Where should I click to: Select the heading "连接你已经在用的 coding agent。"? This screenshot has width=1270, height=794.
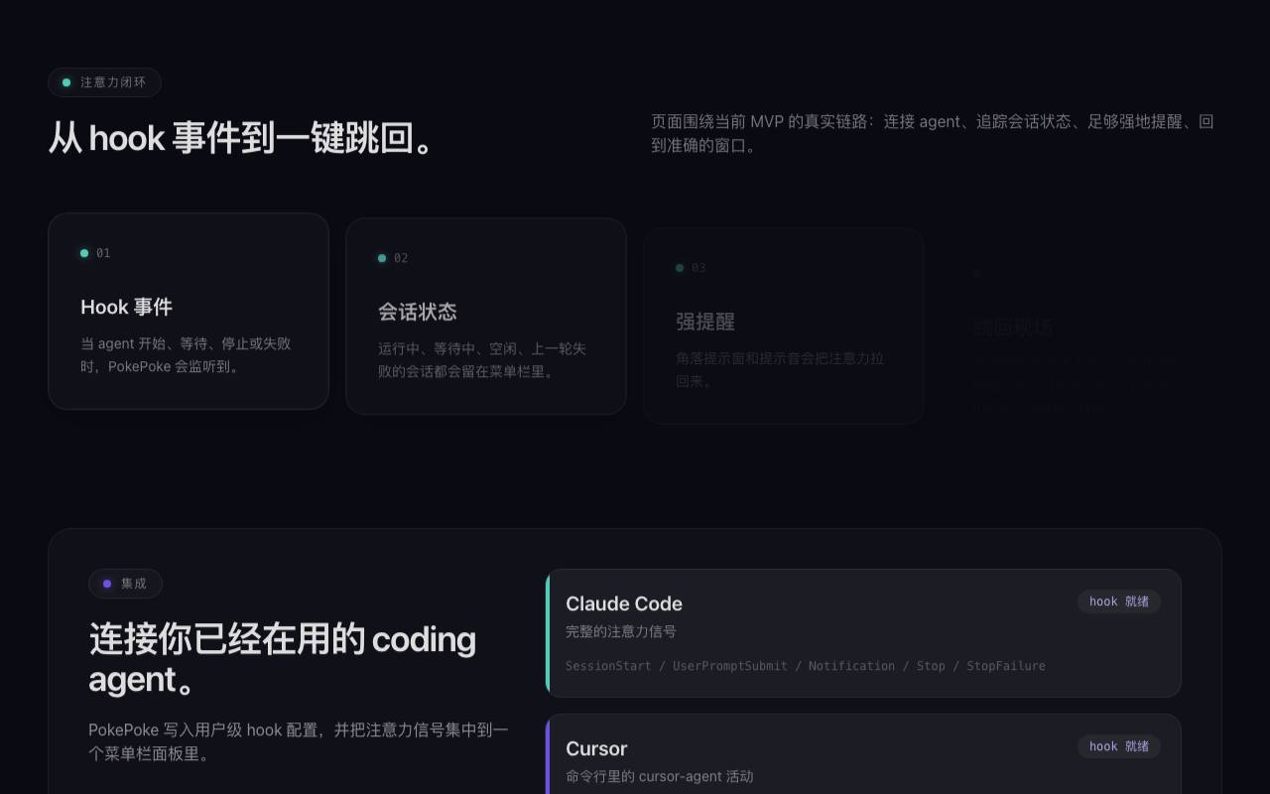(x=283, y=659)
